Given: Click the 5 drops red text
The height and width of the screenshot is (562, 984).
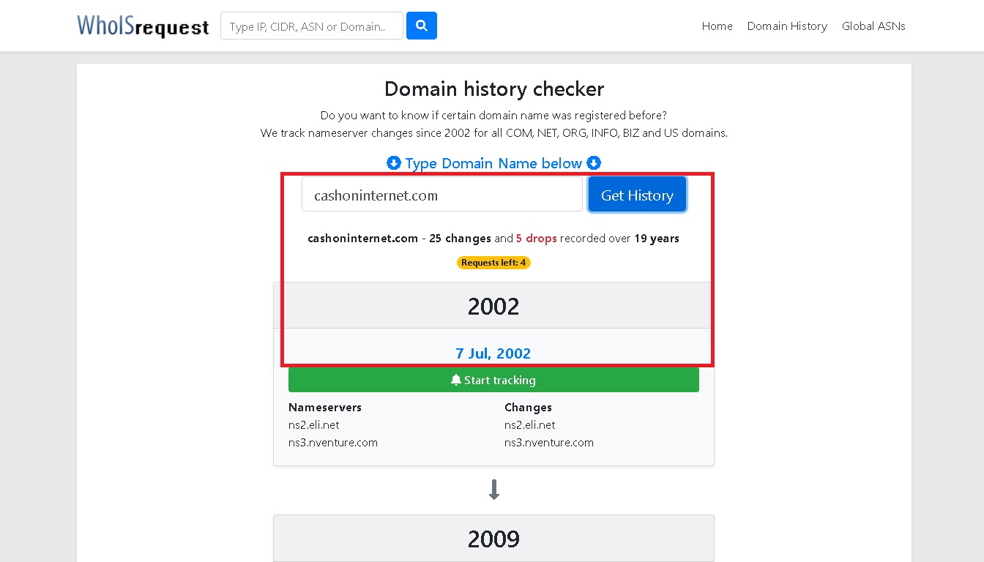Looking at the screenshot, I should click(537, 239).
